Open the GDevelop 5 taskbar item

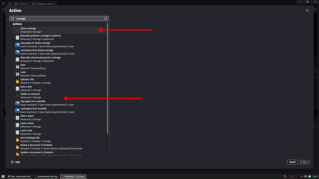(x=73, y=176)
